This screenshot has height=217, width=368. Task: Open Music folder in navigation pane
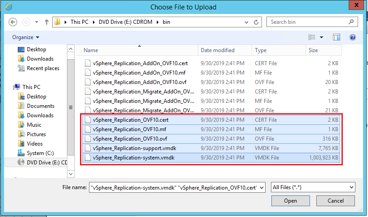[x=30, y=125]
